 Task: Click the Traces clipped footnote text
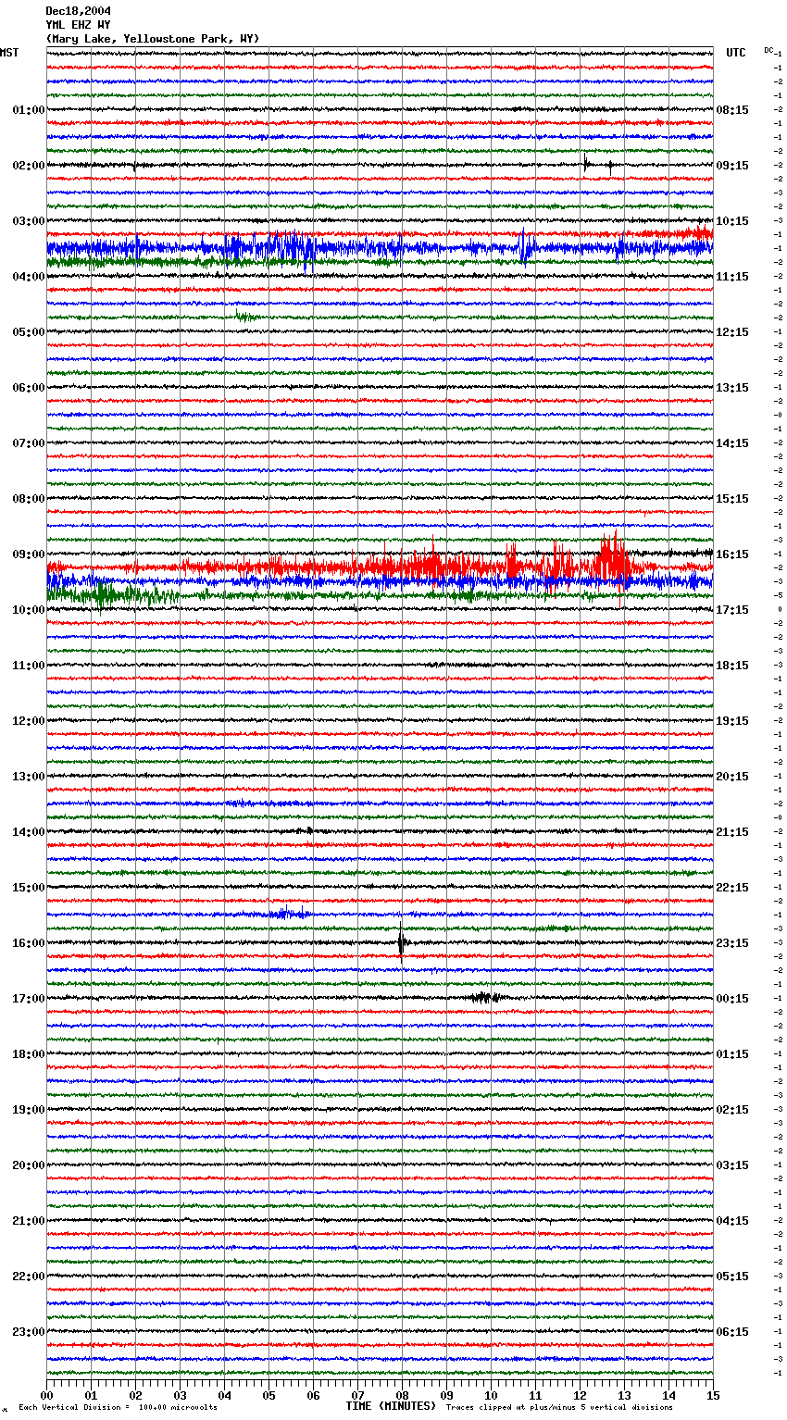[559, 1408]
